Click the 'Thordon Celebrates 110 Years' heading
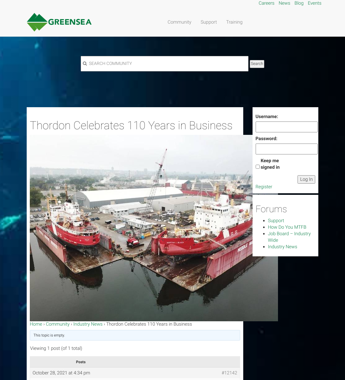The width and height of the screenshot is (345, 380). 131,126
